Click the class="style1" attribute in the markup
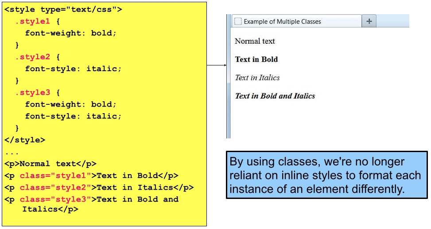 [55, 176]
